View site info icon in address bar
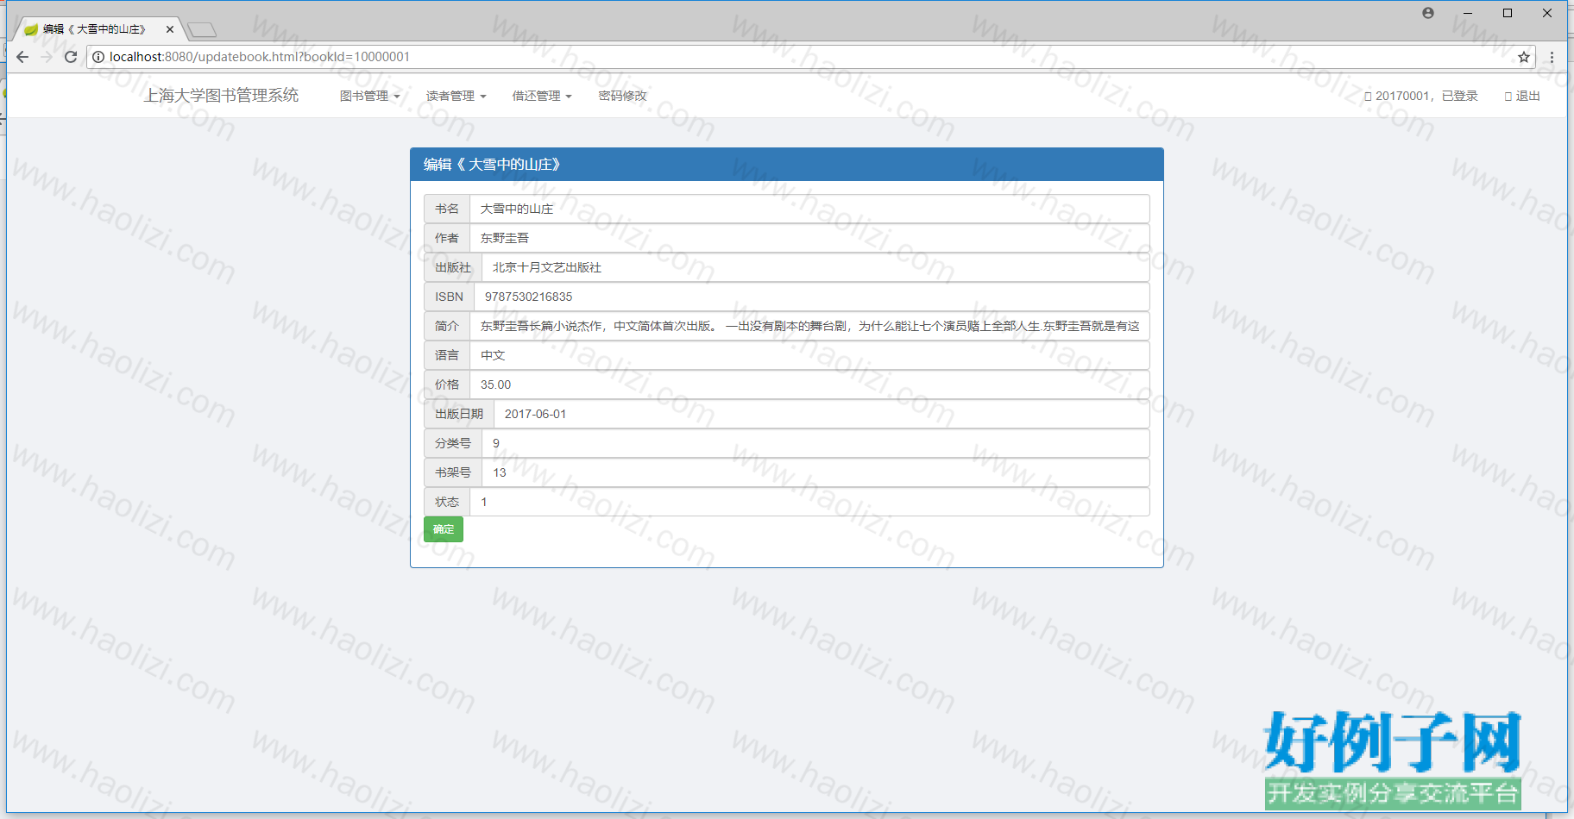 tap(98, 57)
